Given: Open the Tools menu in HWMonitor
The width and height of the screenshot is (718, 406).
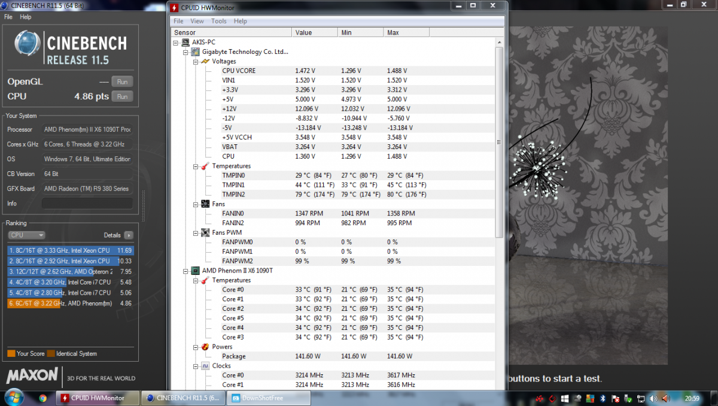Looking at the screenshot, I should 219,21.
